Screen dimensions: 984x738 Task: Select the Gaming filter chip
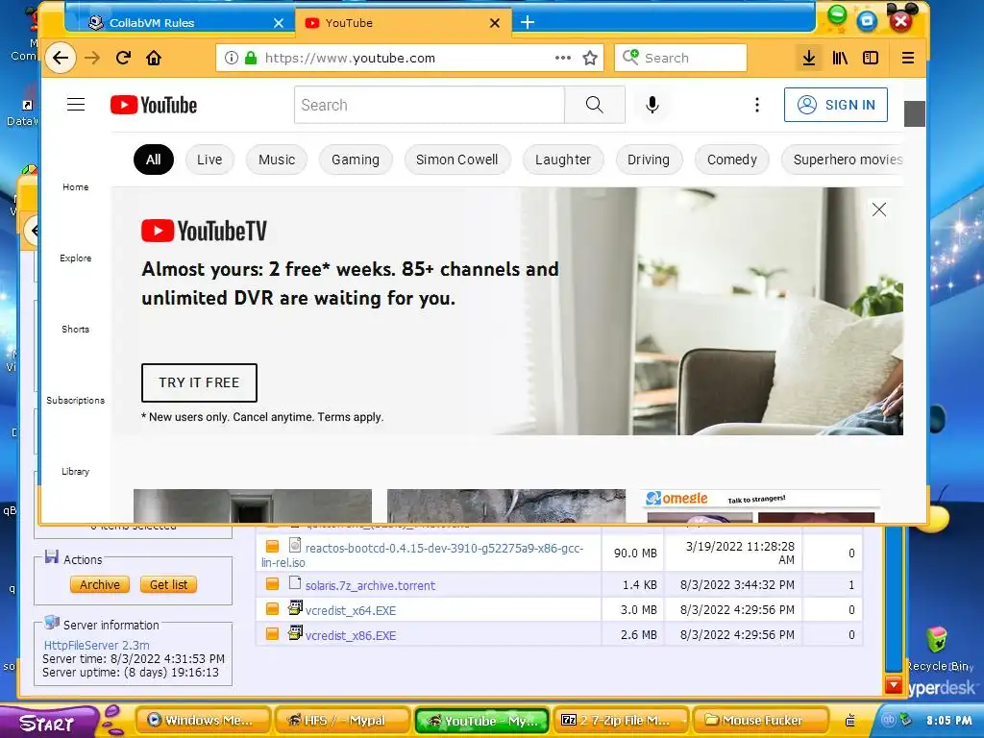(x=356, y=160)
